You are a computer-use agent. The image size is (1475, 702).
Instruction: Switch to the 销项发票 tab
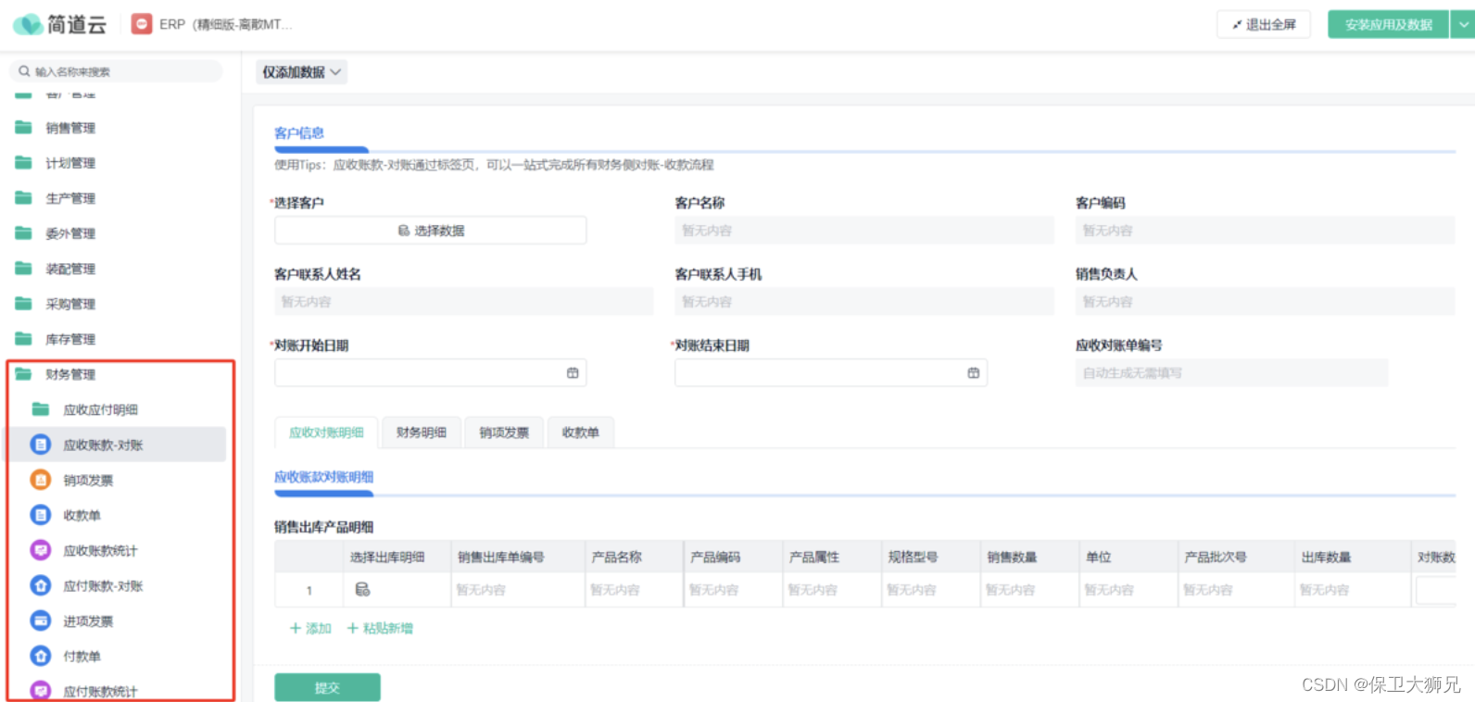pos(504,432)
